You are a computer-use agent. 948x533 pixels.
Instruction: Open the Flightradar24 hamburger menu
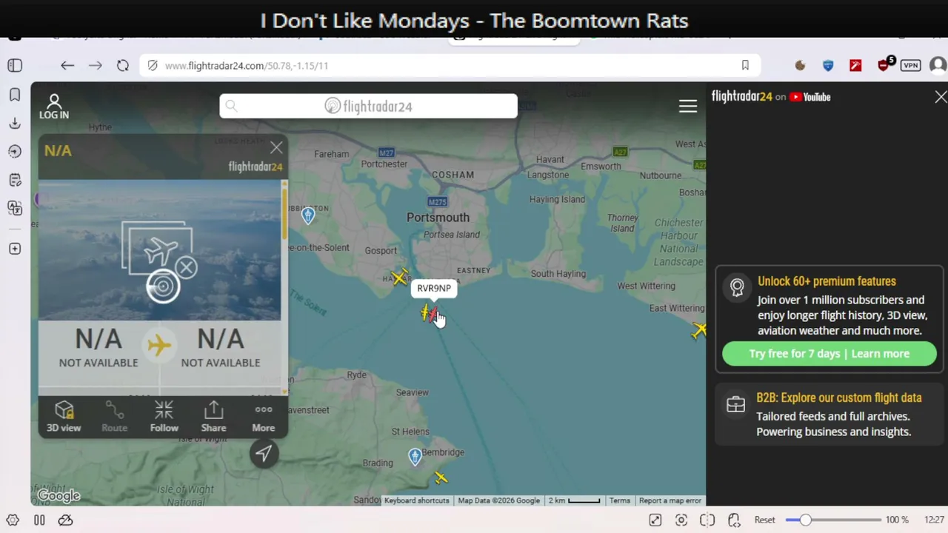(688, 107)
